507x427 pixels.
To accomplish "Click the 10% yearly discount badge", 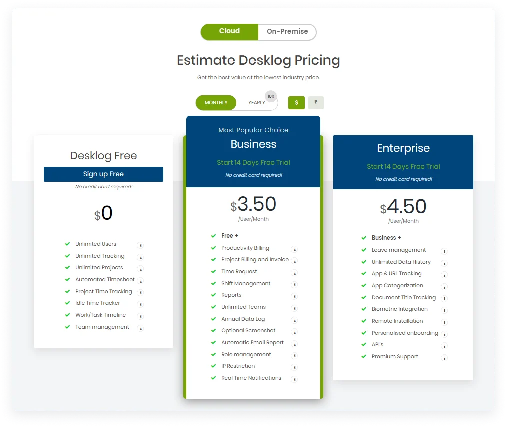I will (x=271, y=96).
